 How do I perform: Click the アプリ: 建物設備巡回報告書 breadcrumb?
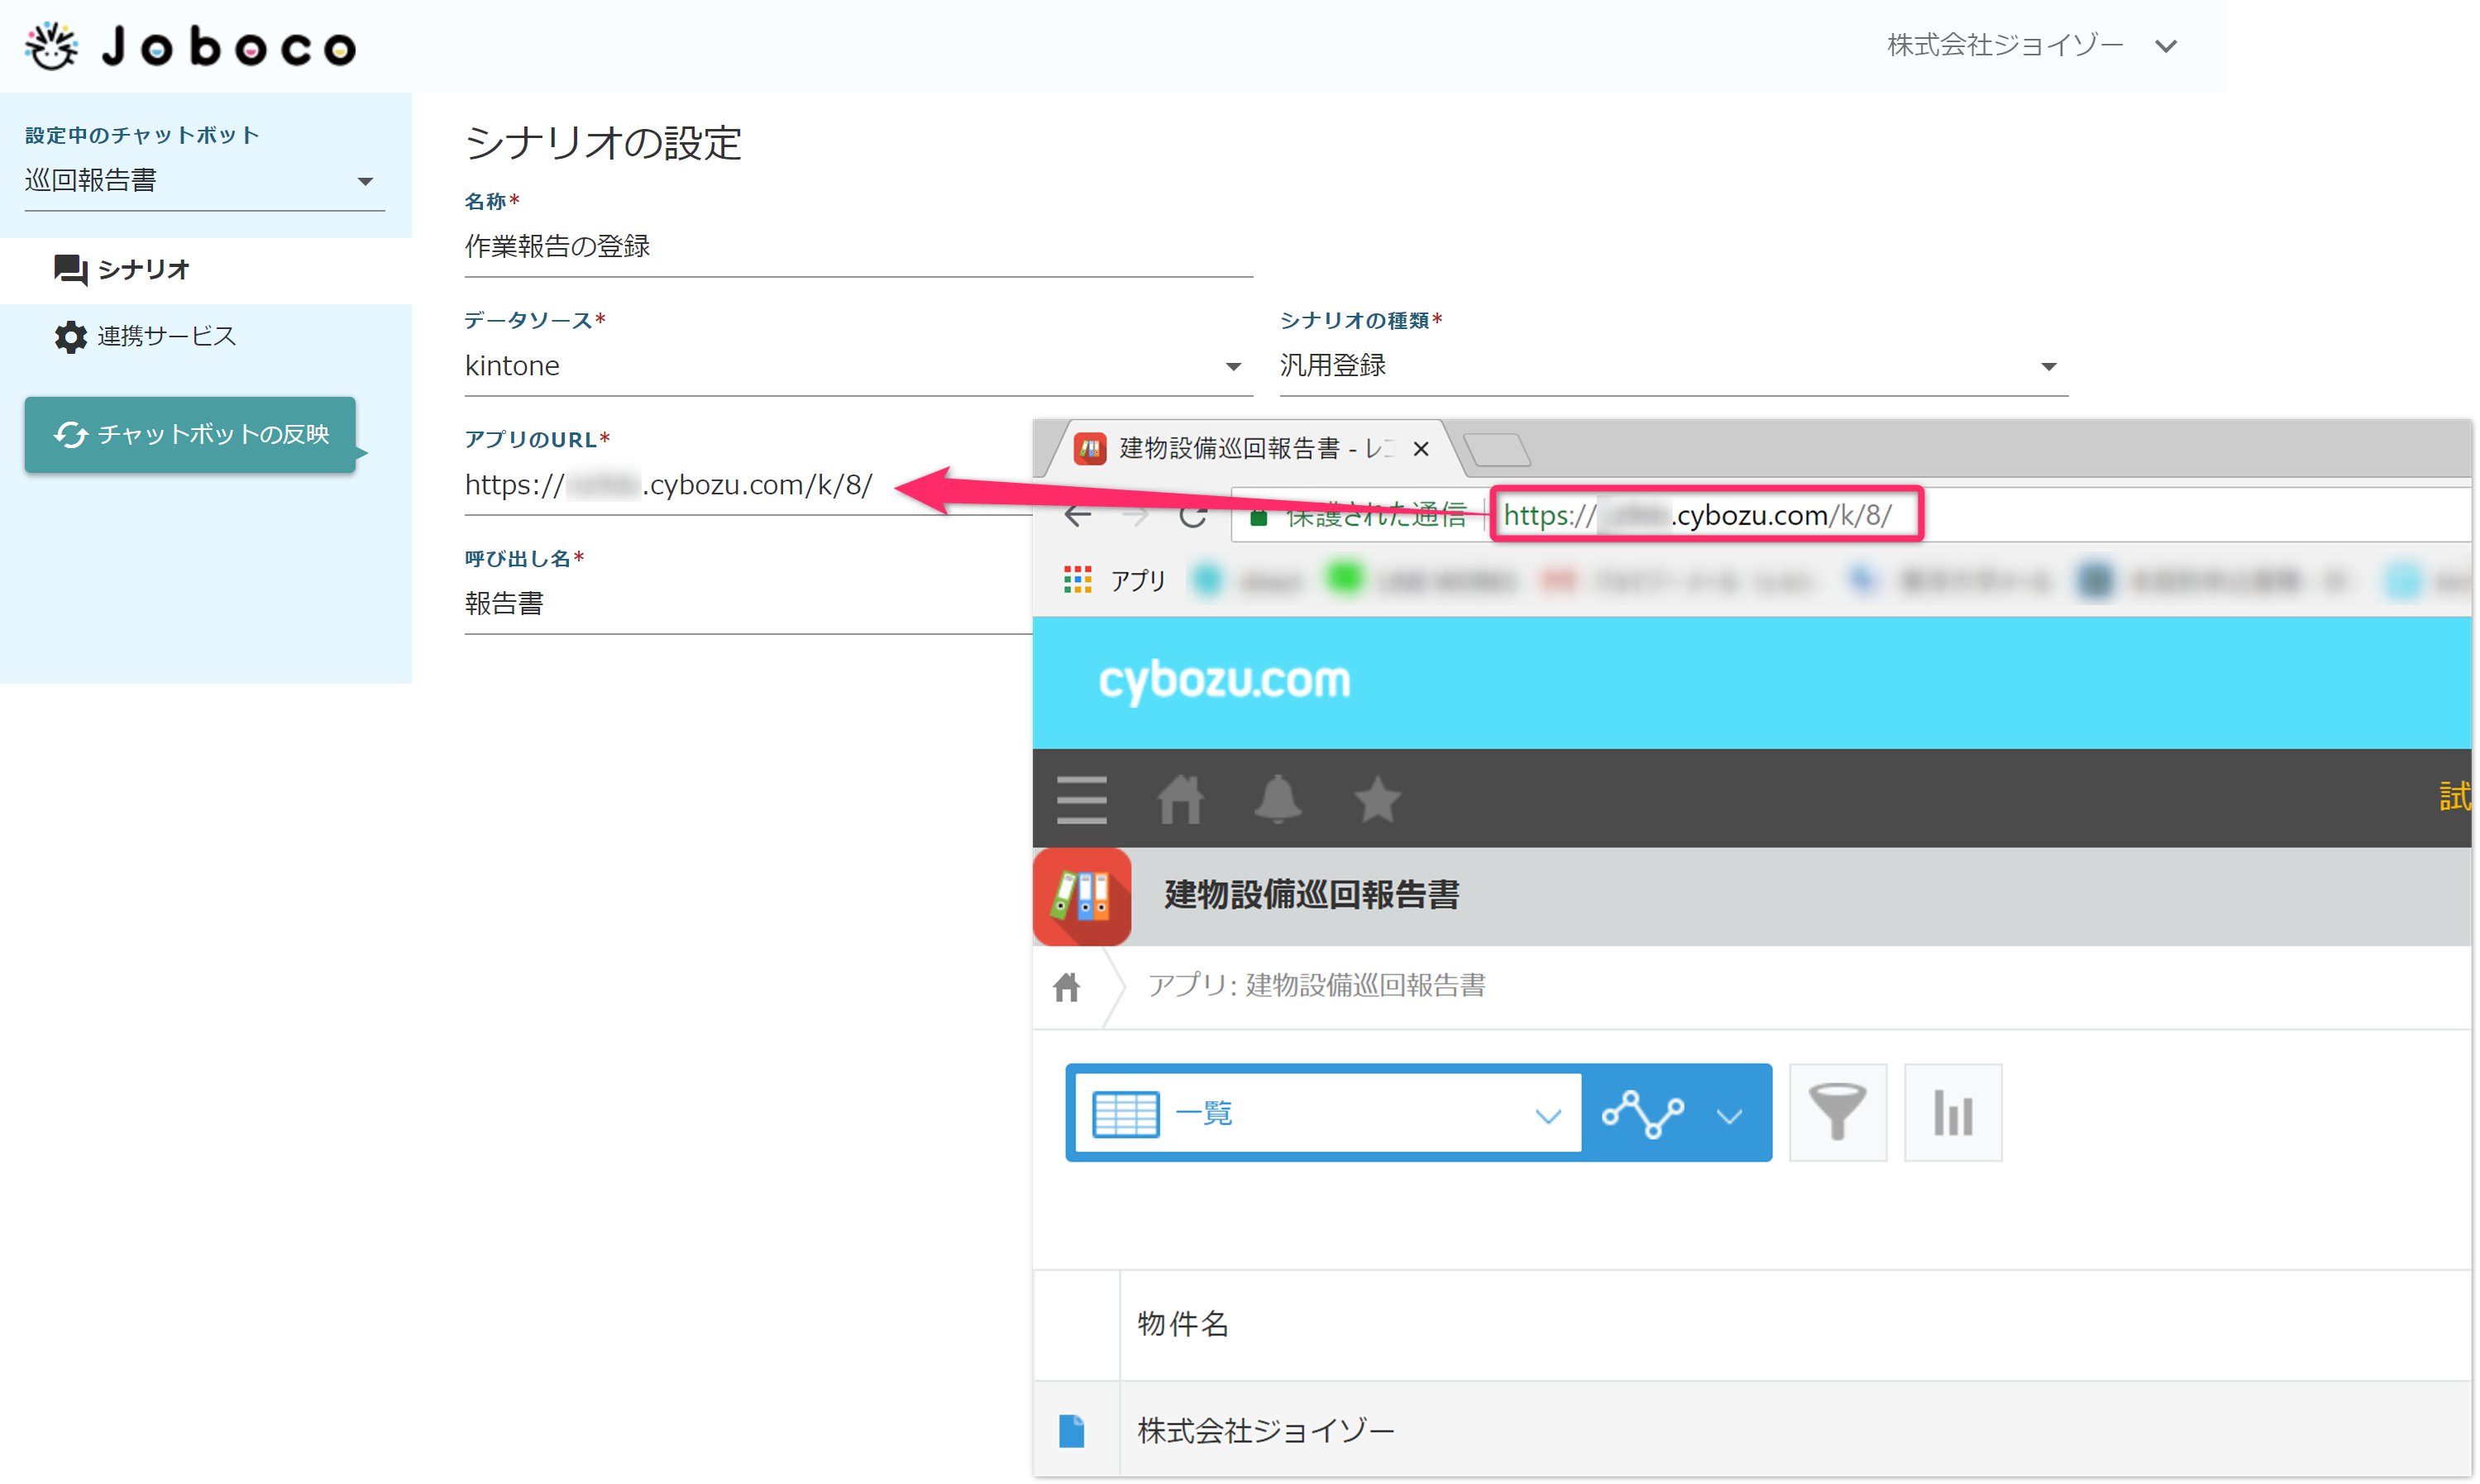click(x=1316, y=986)
